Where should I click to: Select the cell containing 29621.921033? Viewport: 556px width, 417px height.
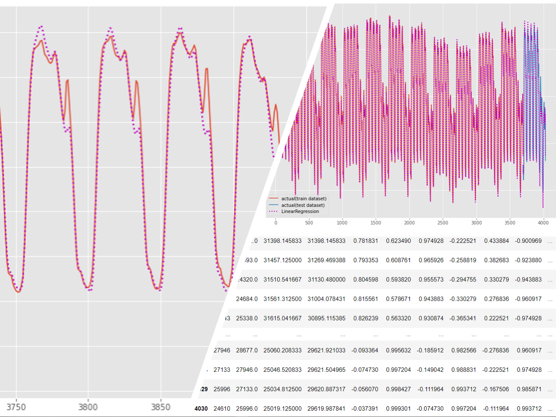[x=326, y=350]
